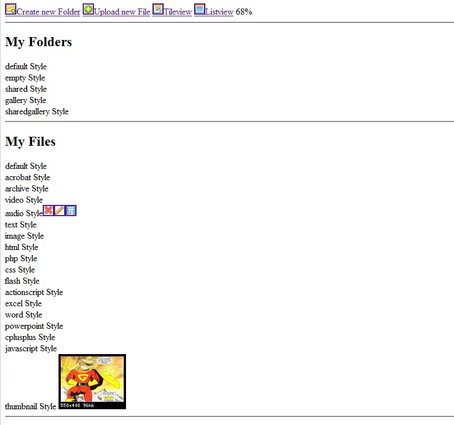Open the superhero comic thumbnail image
This screenshot has width=454, height=425.
point(92,381)
